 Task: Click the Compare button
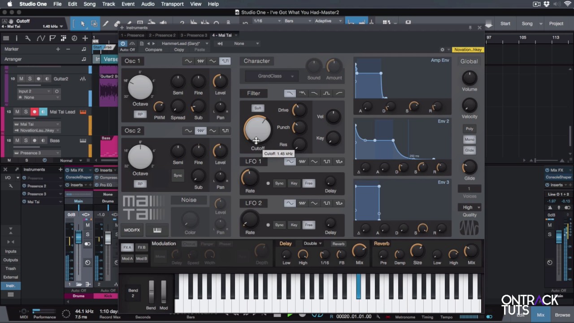coord(153,50)
